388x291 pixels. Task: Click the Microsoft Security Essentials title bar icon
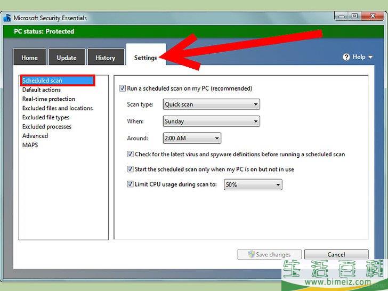point(7,18)
